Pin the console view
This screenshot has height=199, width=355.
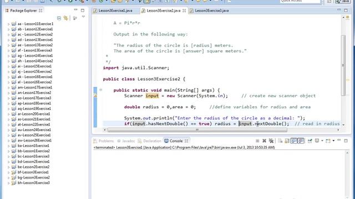click(x=310, y=141)
